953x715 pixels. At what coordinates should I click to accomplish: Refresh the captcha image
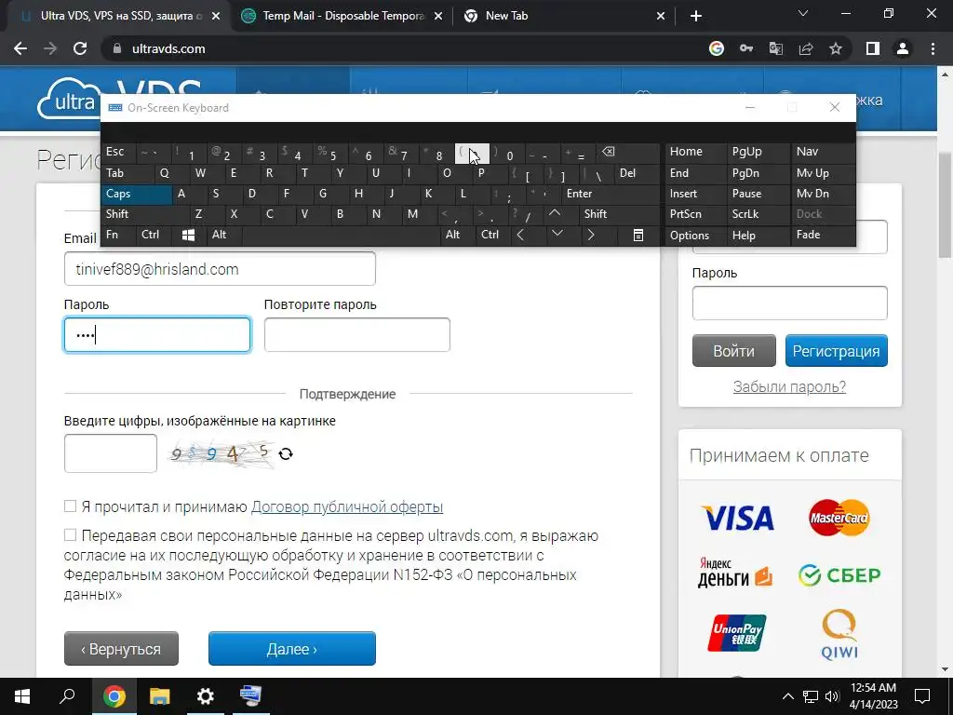[286, 453]
